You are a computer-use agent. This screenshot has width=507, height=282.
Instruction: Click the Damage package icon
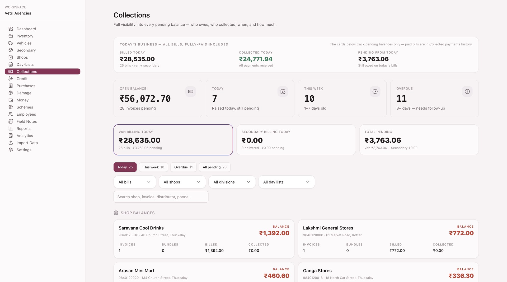pos(11,93)
